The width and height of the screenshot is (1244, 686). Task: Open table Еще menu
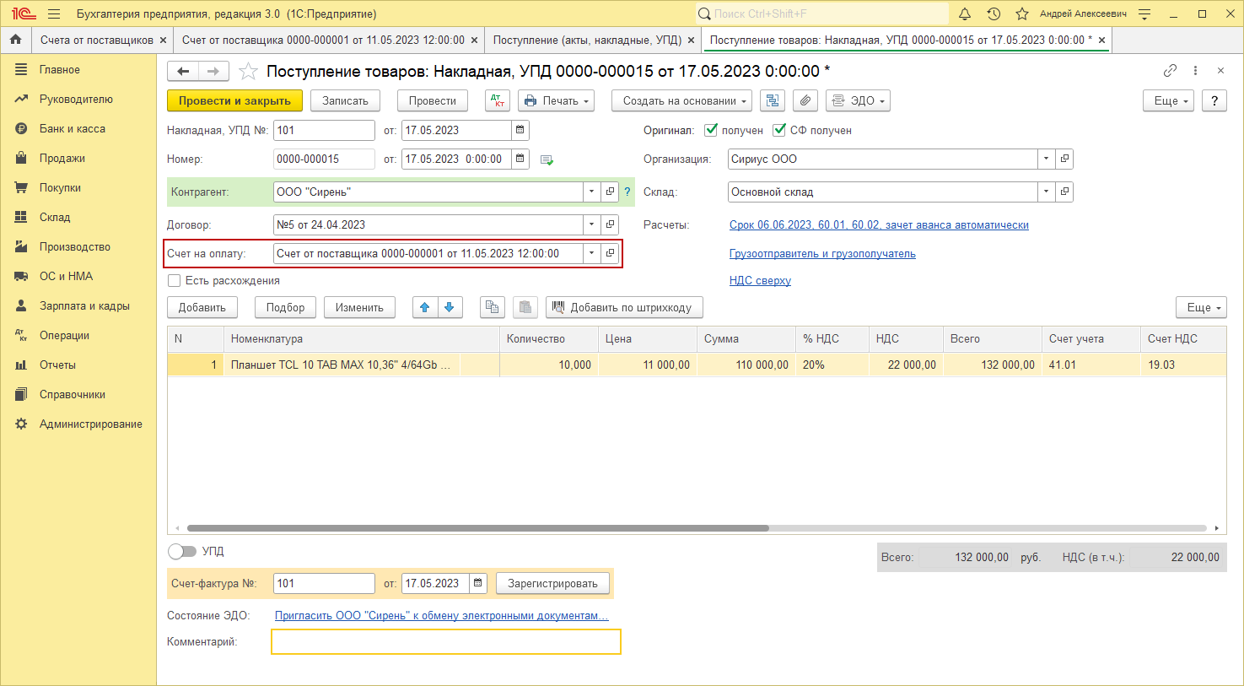coord(1201,307)
